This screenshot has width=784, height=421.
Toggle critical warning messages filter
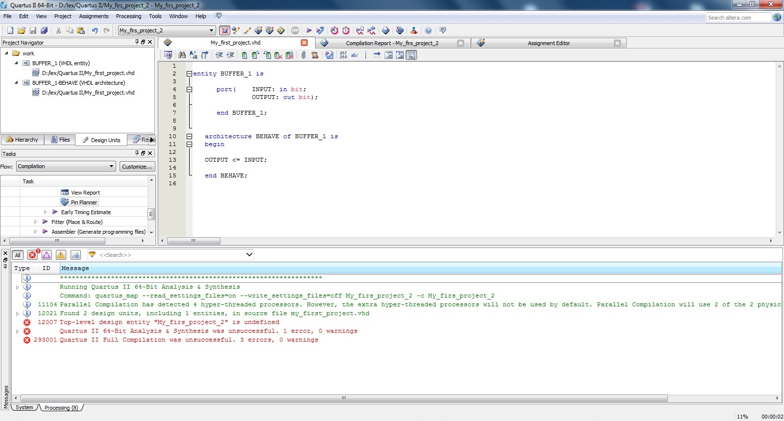click(47, 255)
